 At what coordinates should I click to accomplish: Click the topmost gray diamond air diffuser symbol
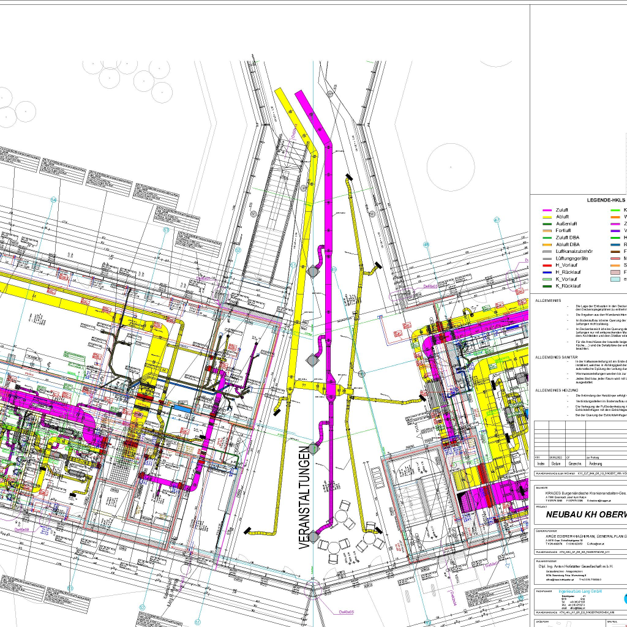(313, 271)
